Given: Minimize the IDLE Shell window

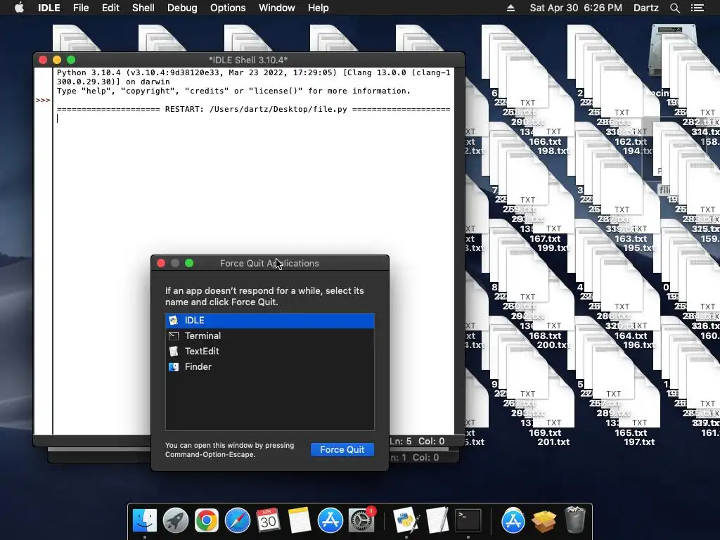Looking at the screenshot, I should click(x=57, y=60).
